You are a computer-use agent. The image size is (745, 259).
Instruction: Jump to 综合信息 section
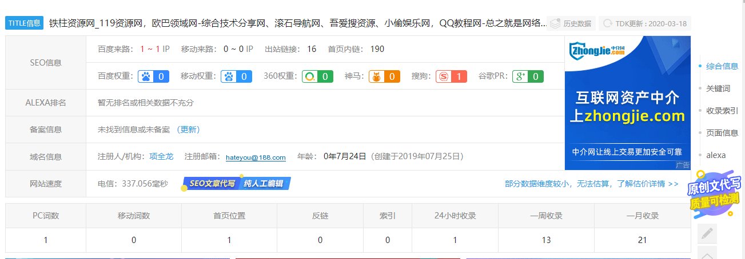(x=722, y=66)
